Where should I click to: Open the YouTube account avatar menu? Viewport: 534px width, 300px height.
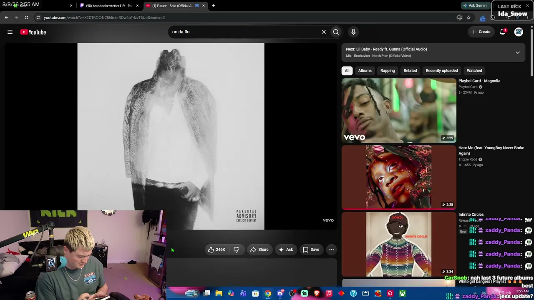point(519,32)
